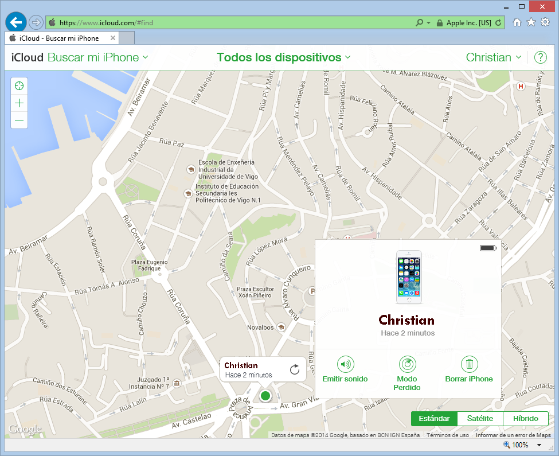559x456 pixels.
Task: Open the Términos de uso link
Action: coord(448,435)
